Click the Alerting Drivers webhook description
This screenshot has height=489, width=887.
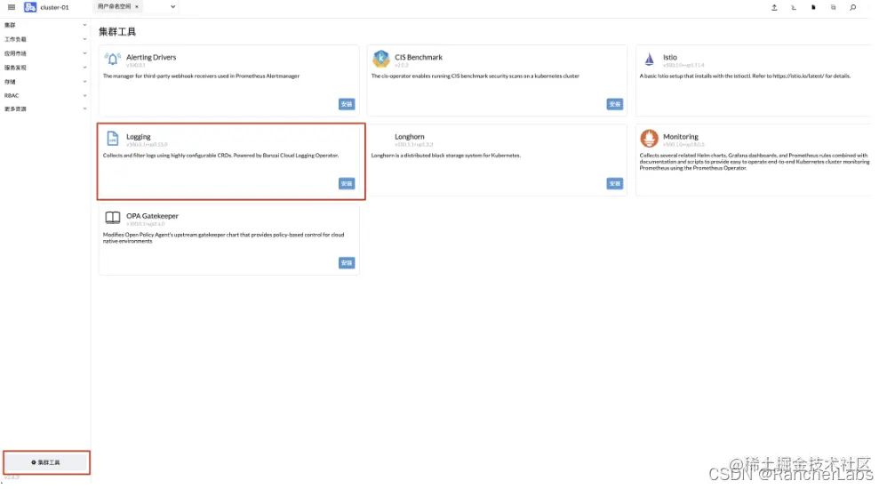pyautogui.click(x=201, y=76)
